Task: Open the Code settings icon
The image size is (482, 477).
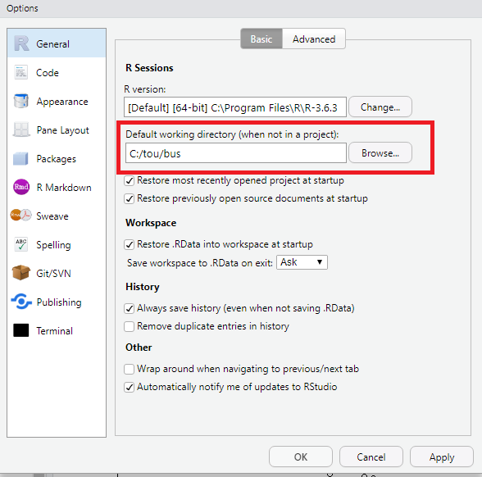Action: pos(21,72)
